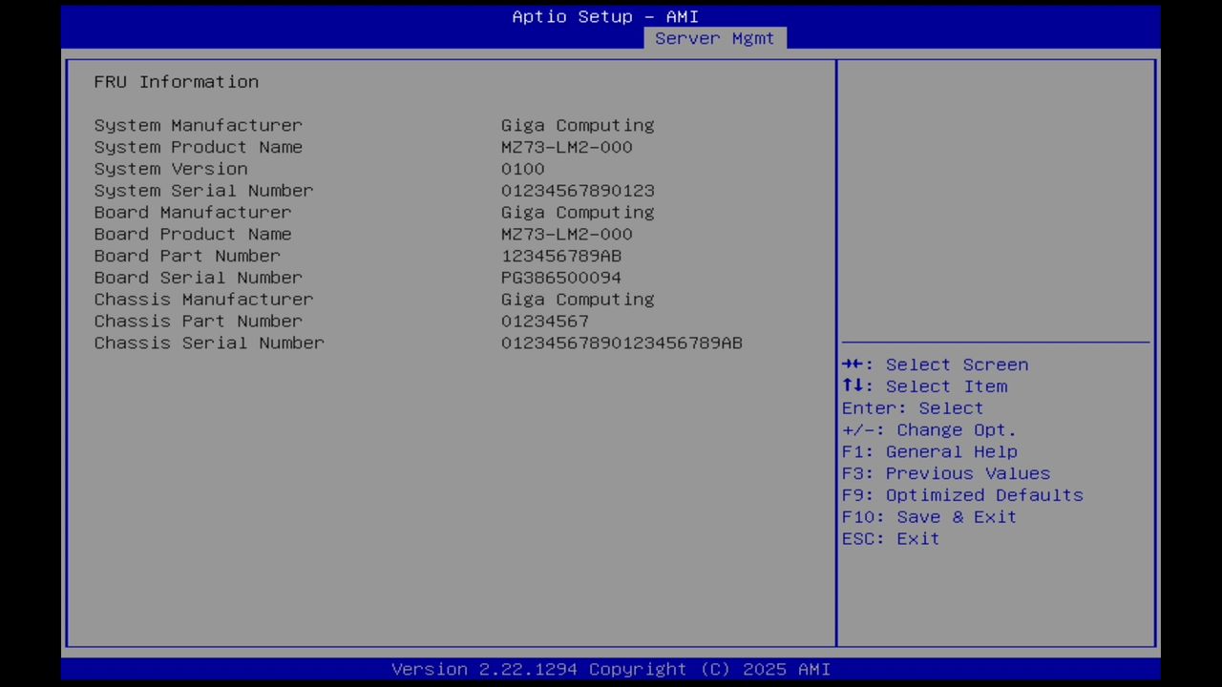Click the Enter: Select hint text
Screen dimensions: 1222x687
click(912, 407)
